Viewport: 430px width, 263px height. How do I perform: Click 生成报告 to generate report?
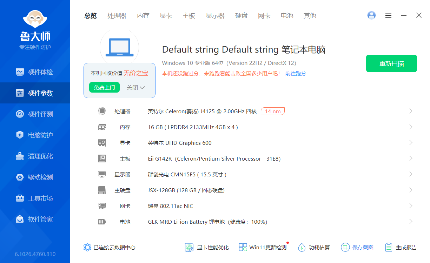(401, 247)
